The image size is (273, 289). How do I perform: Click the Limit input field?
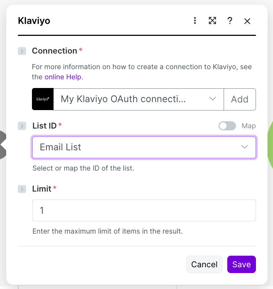[x=144, y=210]
